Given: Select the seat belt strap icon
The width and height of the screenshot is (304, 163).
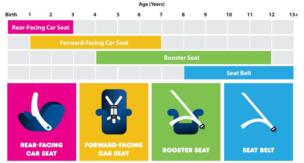Looking at the screenshot, I should [259, 112].
